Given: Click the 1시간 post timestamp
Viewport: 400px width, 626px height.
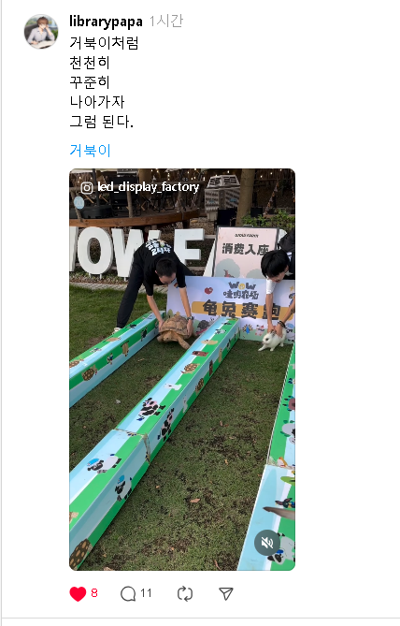Looking at the screenshot, I should pyautogui.click(x=166, y=21).
